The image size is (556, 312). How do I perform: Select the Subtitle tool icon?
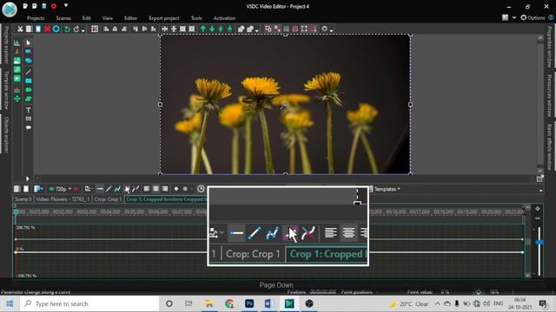pyautogui.click(x=29, y=119)
